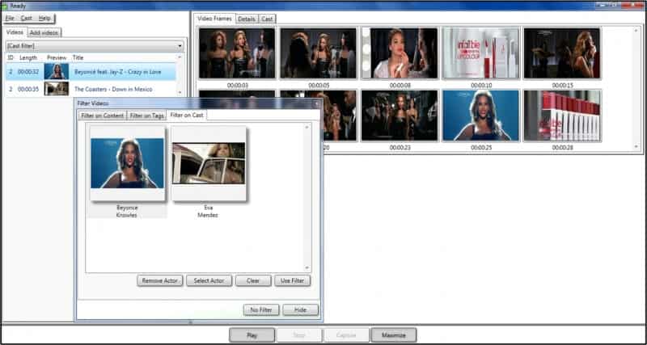Image resolution: width=647 pixels, height=345 pixels.
Task: Click the No Filter button
Action: 261,310
